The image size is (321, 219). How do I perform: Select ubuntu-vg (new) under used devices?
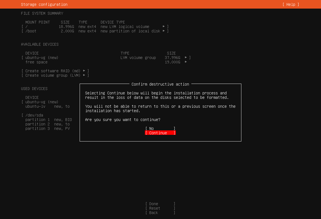coord(42,102)
